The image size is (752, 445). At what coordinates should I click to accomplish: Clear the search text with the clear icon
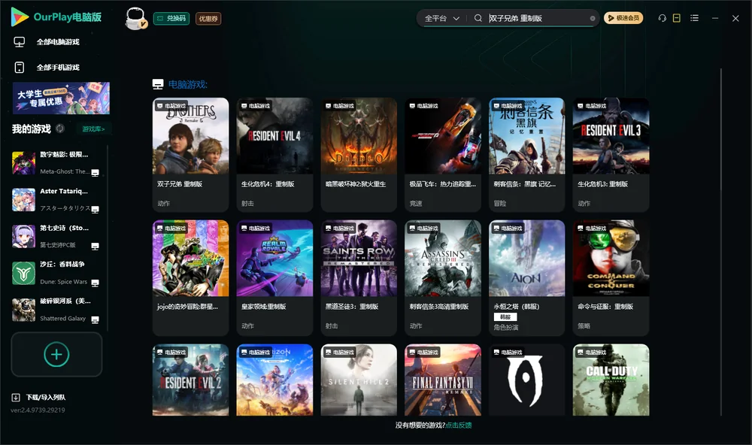point(593,18)
